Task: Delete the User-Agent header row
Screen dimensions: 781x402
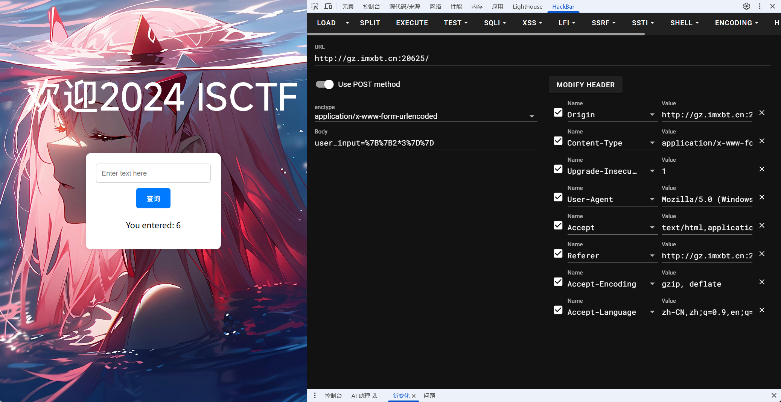Action: (762, 197)
